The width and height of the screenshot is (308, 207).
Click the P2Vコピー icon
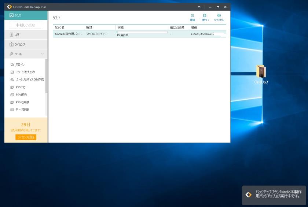click(x=12, y=87)
